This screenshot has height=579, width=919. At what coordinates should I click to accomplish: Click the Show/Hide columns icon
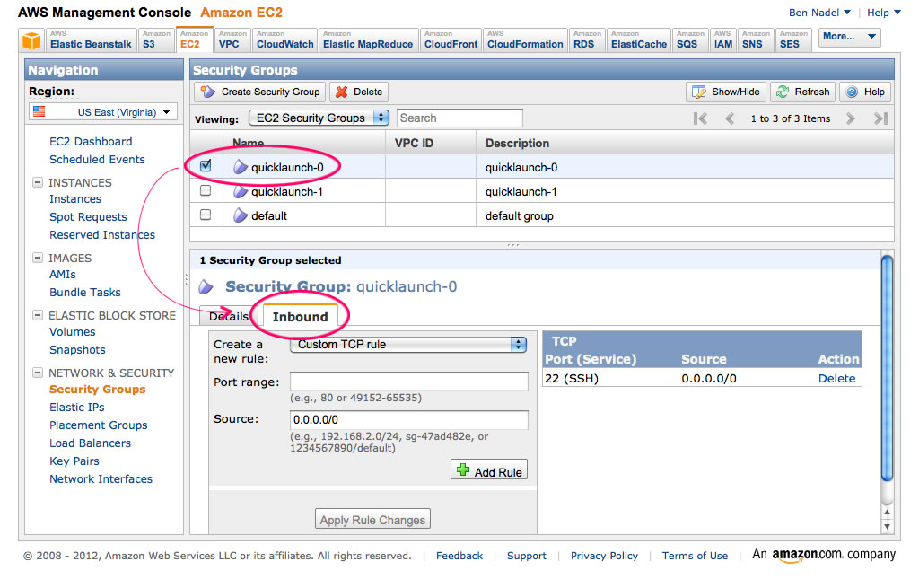tap(698, 92)
